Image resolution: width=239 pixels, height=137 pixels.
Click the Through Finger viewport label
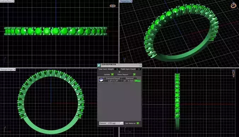[x=7, y=70]
